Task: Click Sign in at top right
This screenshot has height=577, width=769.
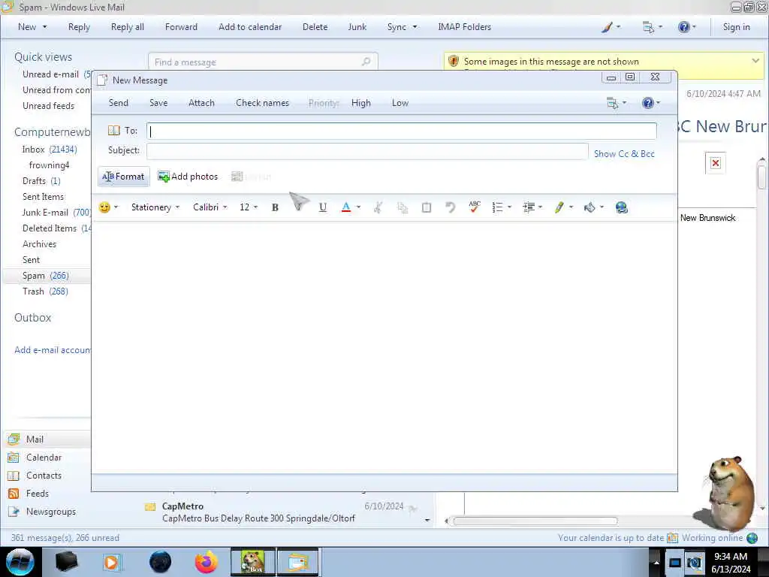Action: point(736,27)
